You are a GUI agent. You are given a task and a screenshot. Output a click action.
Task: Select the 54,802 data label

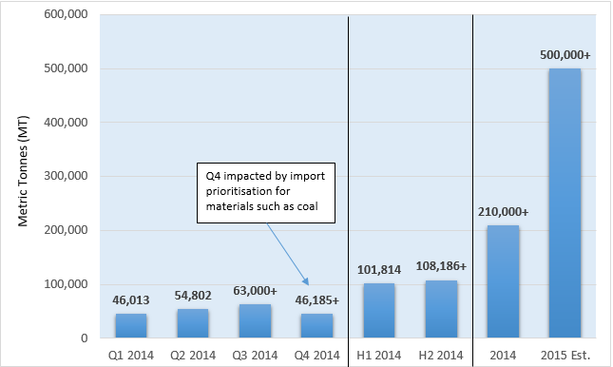(193, 296)
